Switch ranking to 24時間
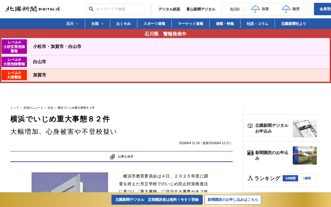Screen dimensions: 331x207 pyautogui.click(x=290, y=178)
